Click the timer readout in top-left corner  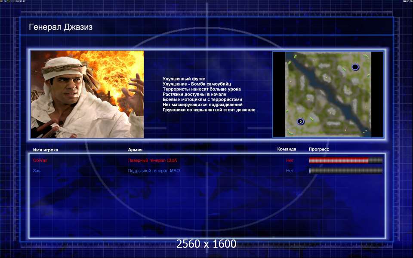point(13,2)
